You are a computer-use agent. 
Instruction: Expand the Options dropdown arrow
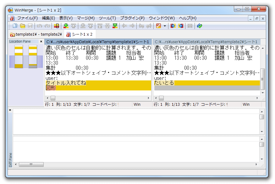(x=165, y=26)
